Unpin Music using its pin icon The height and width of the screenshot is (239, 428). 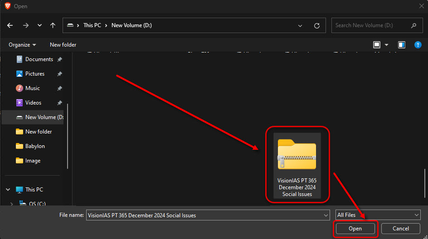(59, 88)
